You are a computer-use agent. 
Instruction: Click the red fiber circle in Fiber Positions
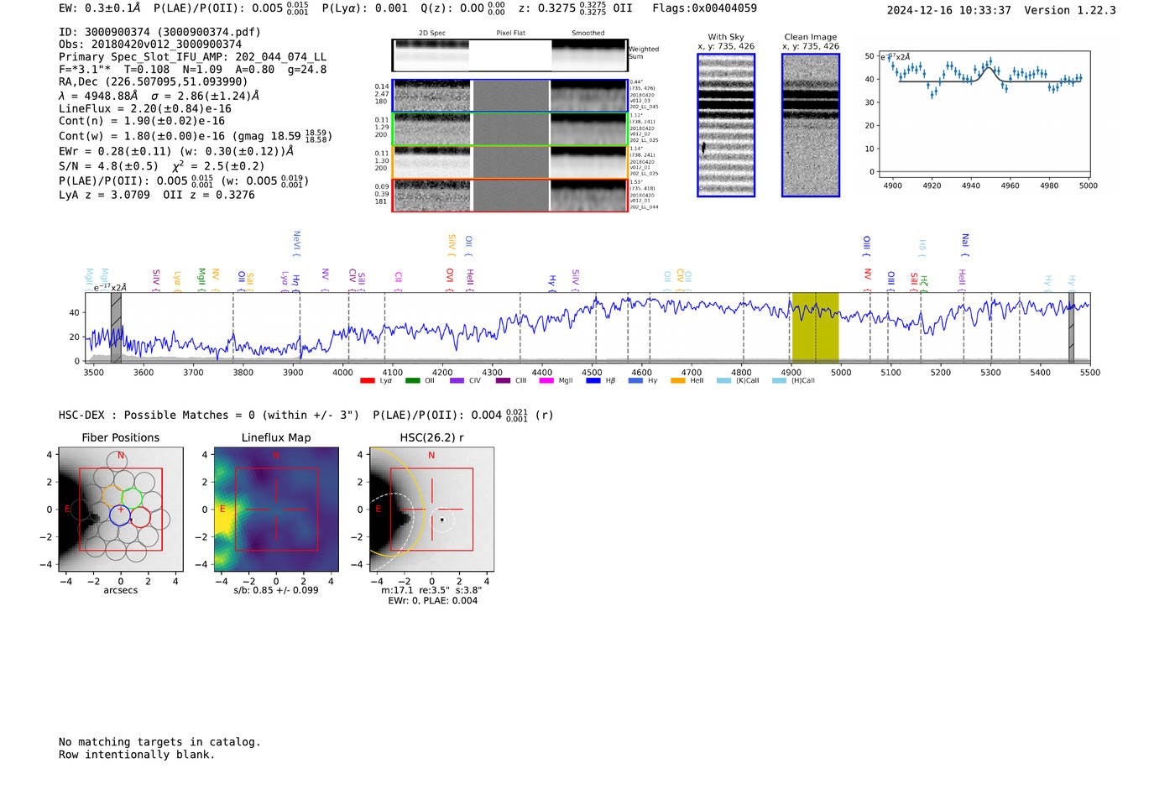click(x=140, y=517)
